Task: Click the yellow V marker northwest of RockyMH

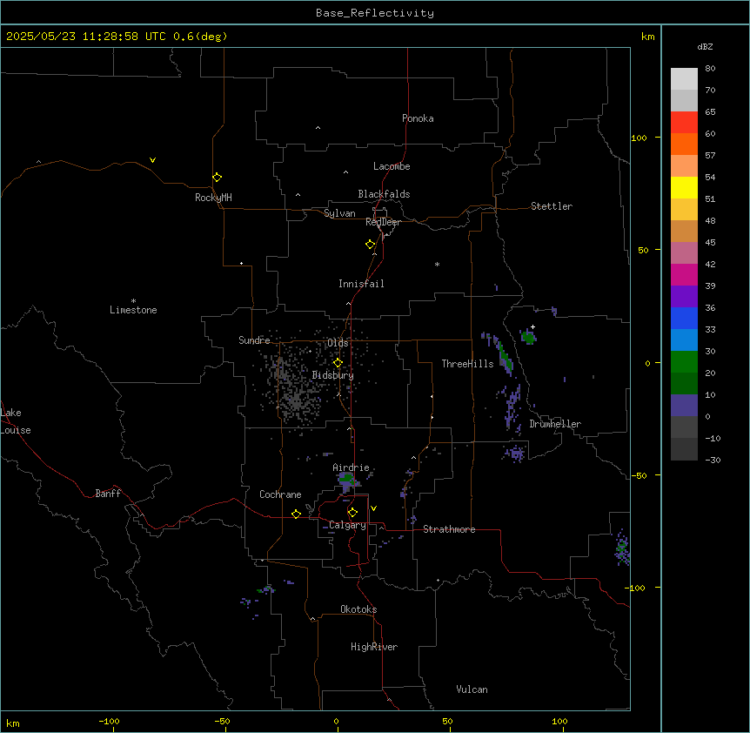Action: click(x=152, y=160)
